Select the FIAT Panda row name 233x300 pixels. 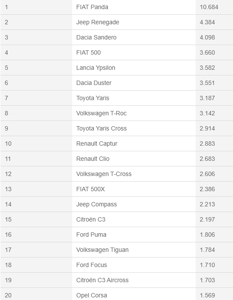point(92,7)
